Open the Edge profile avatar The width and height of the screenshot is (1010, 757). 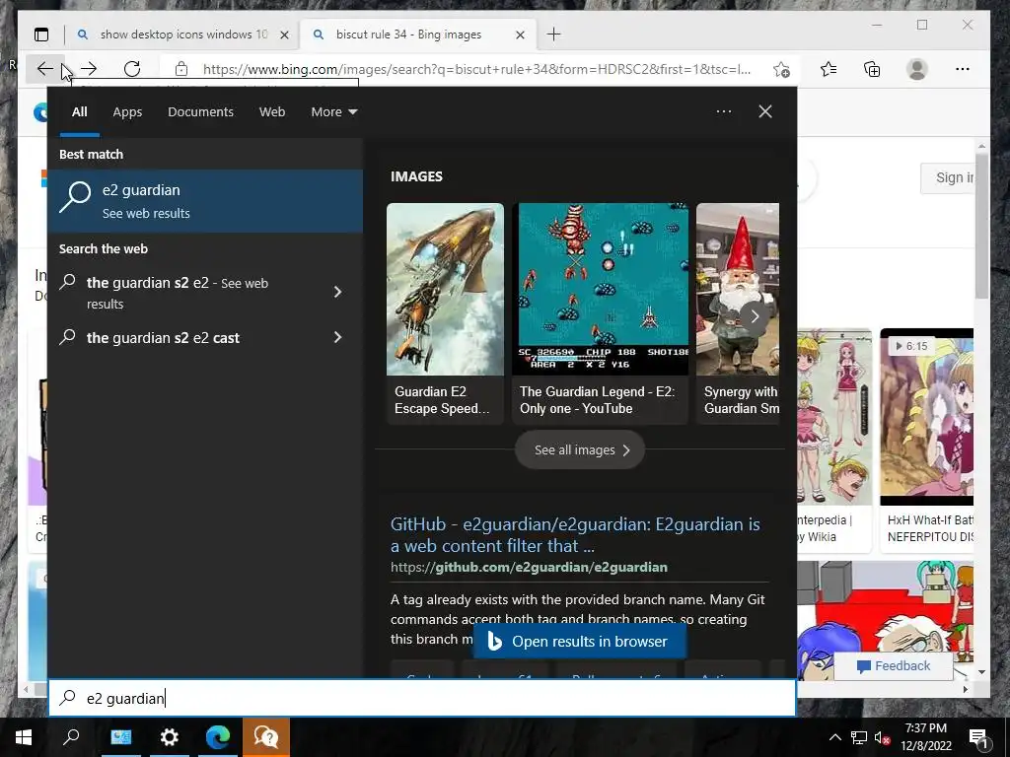(916, 69)
